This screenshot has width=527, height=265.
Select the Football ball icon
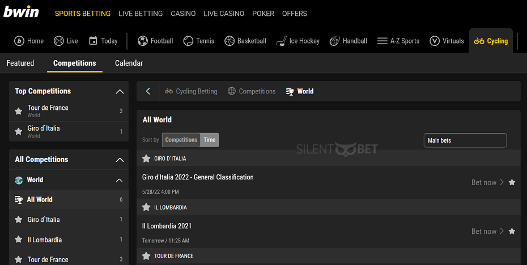[x=143, y=41]
